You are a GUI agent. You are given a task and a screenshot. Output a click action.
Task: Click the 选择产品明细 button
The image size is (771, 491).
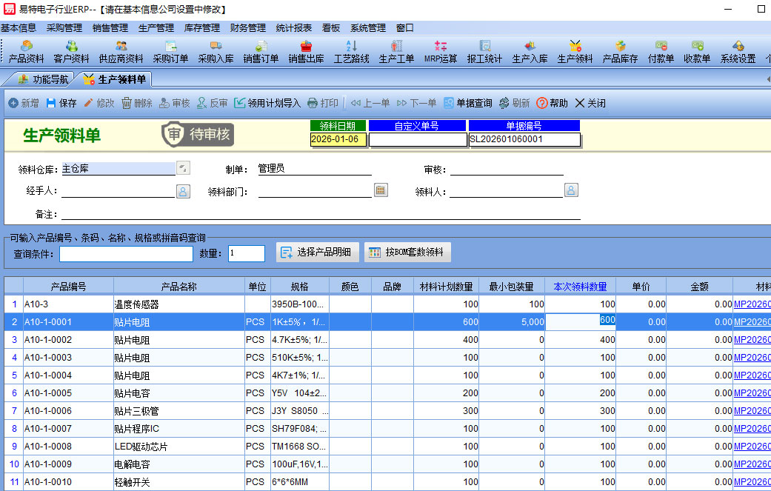pos(317,253)
